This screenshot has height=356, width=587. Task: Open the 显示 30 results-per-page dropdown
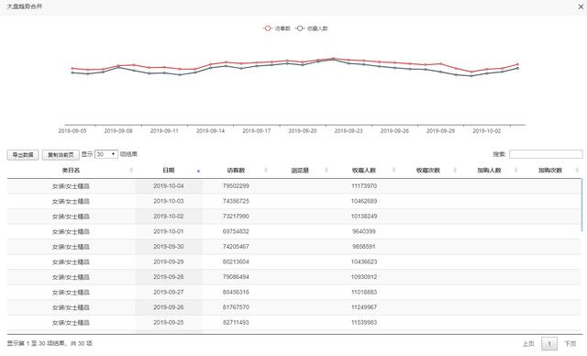click(106, 154)
